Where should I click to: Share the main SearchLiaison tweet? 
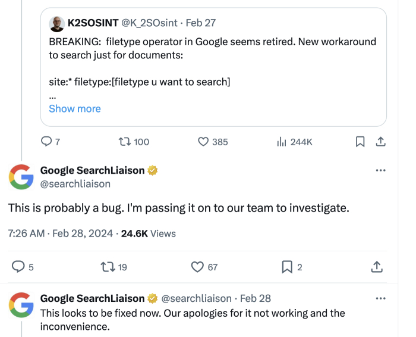376,267
